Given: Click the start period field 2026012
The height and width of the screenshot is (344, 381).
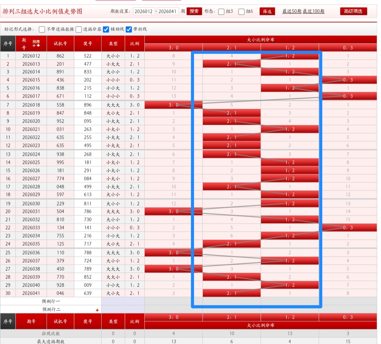Looking at the screenshot, I should coord(144,11).
